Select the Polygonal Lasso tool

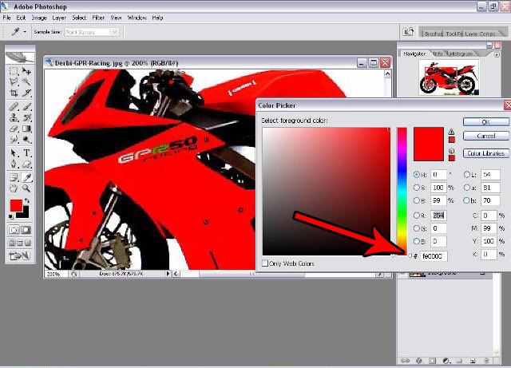pos(14,81)
